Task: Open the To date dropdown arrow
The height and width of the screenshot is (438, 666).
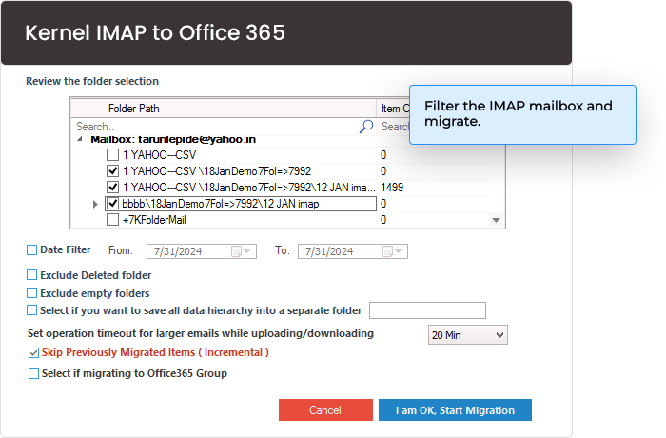Action: tap(399, 251)
